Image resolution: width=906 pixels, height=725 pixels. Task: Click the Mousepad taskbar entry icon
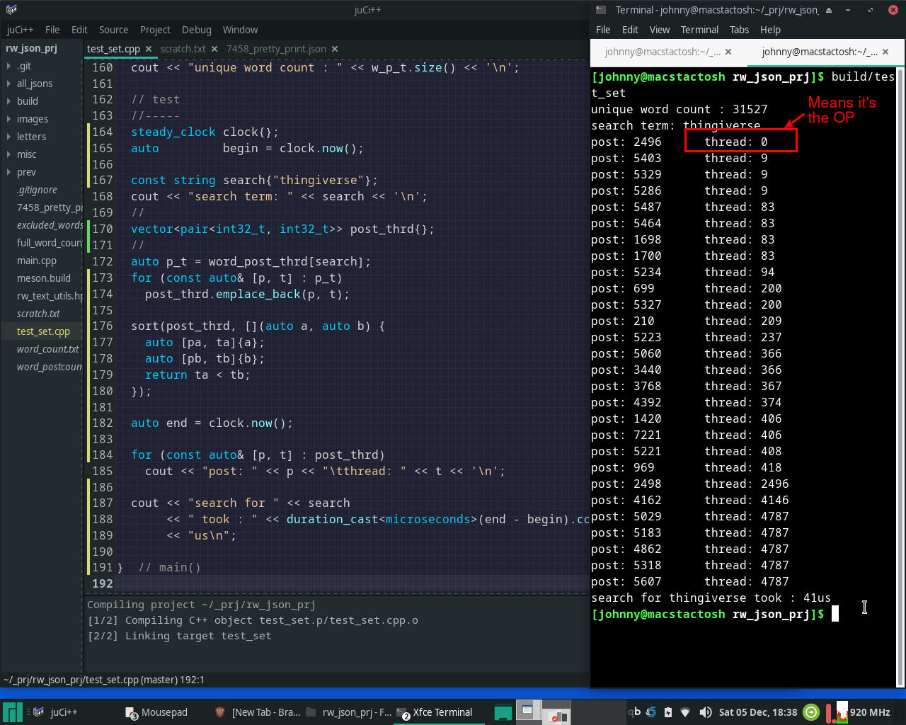click(x=131, y=713)
